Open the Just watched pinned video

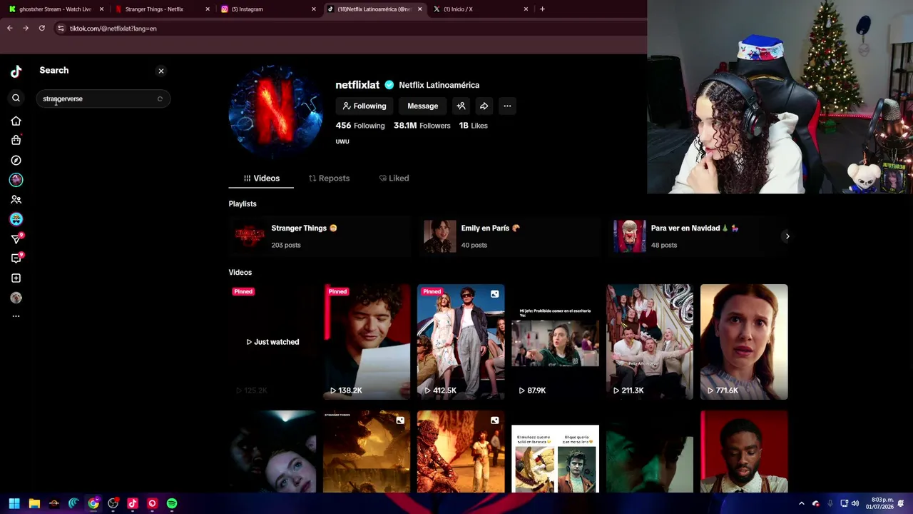[x=272, y=342]
